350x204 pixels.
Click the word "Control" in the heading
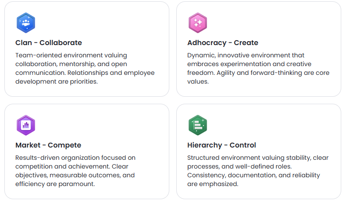(x=244, y=145)
